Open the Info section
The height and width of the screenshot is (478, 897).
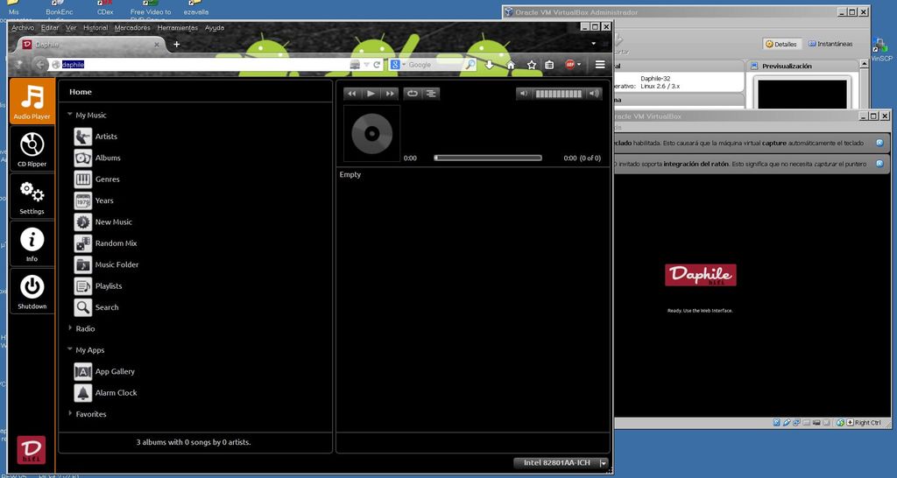[32, 244]
